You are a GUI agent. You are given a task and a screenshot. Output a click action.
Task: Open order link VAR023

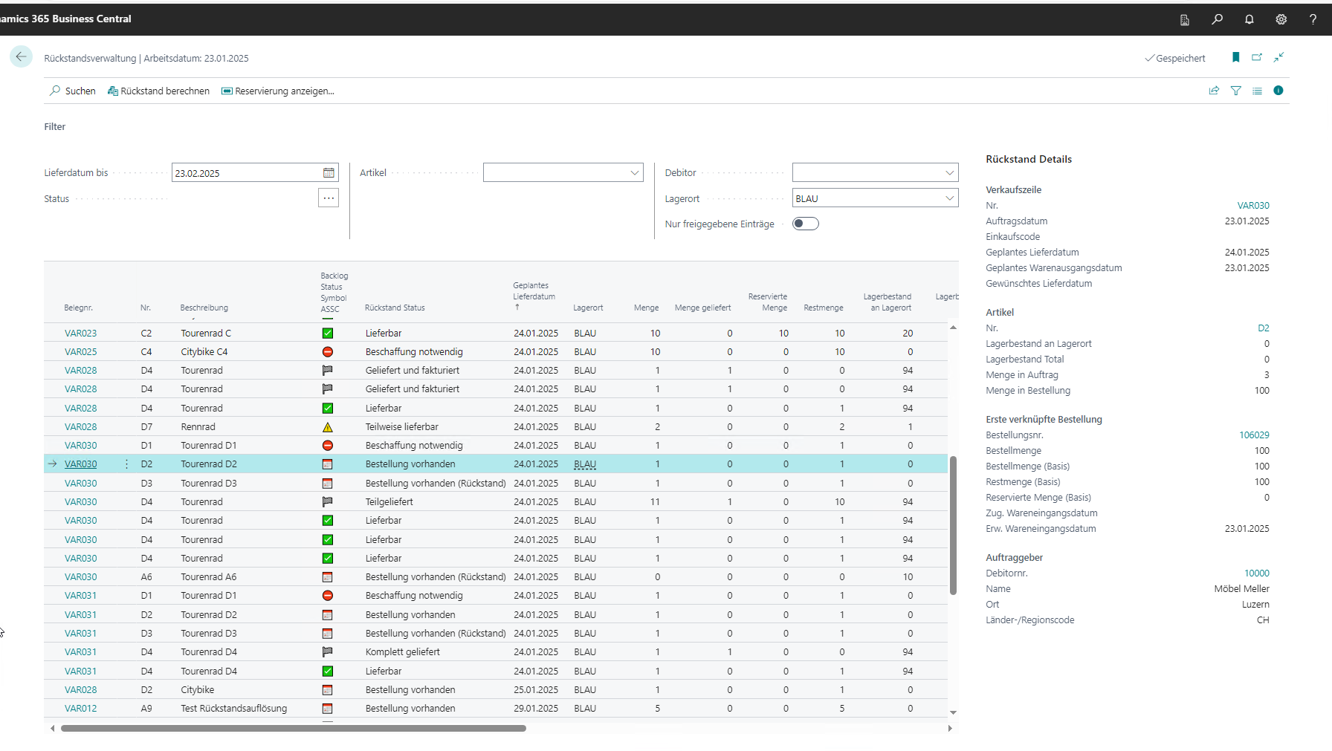click(x=80, y=334)
